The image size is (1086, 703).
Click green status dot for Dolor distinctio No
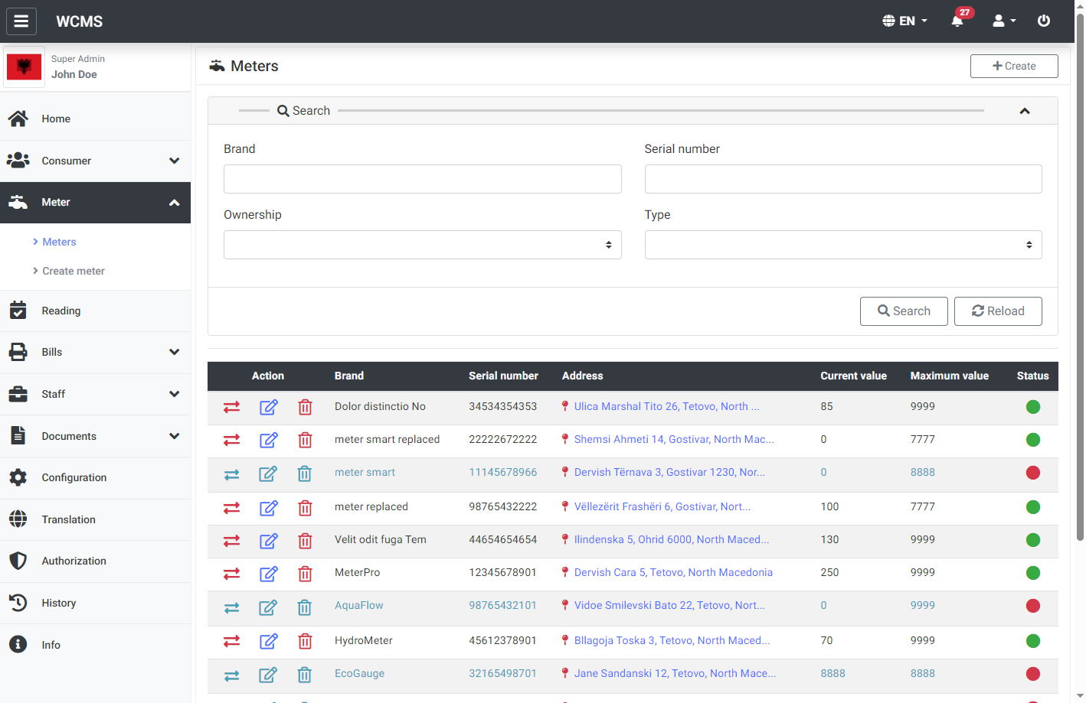click(x=1033, y=407)
